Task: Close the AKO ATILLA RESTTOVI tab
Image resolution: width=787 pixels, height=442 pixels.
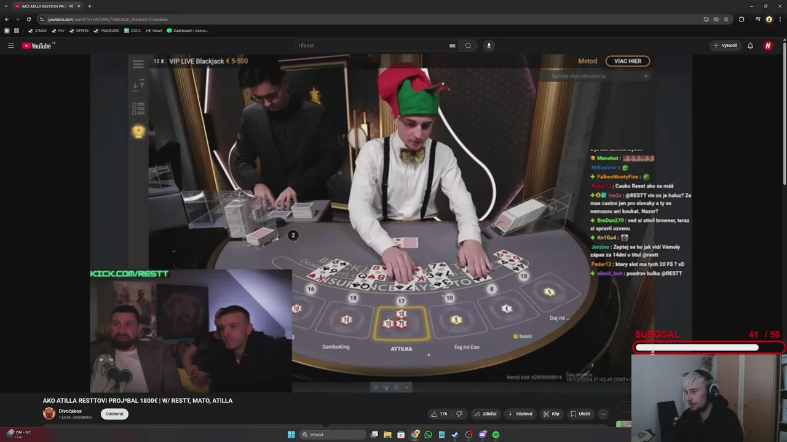Action: (x=79, y=6)
